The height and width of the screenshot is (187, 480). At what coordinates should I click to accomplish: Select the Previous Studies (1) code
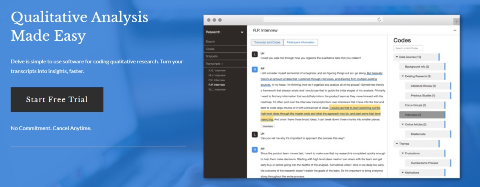pos(428,96)
